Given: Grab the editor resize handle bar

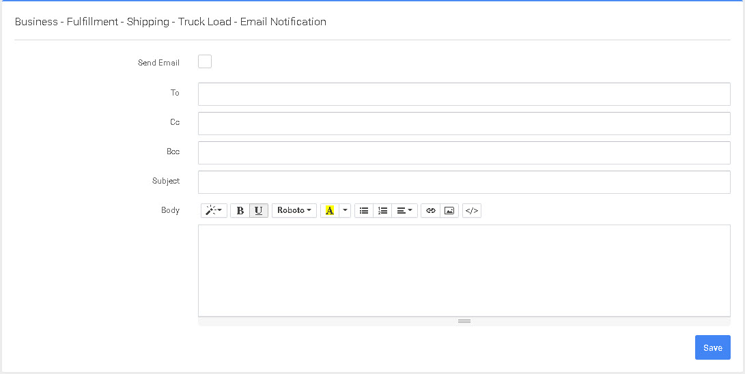Looking at the screenshot, I should click(464, 321).
